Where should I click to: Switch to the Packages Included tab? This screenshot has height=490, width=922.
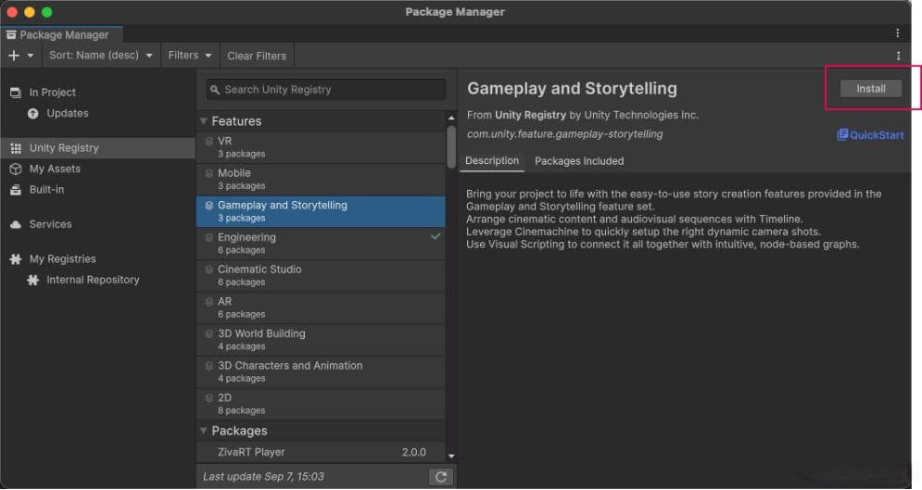tap(579, 161)
